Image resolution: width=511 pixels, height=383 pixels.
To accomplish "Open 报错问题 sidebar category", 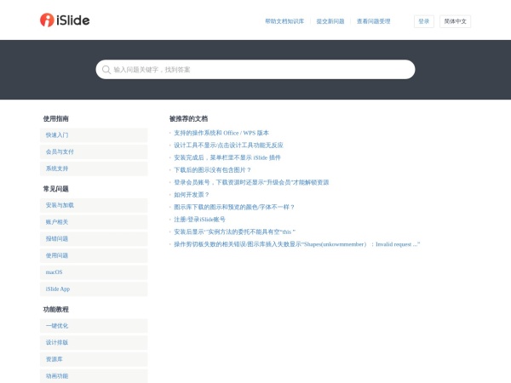I will click(94, 239).
